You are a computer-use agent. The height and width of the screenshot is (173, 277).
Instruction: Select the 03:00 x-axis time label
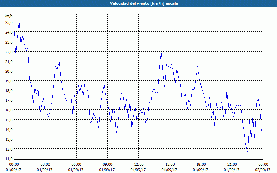pyautogui.click(x=45, y=164)
